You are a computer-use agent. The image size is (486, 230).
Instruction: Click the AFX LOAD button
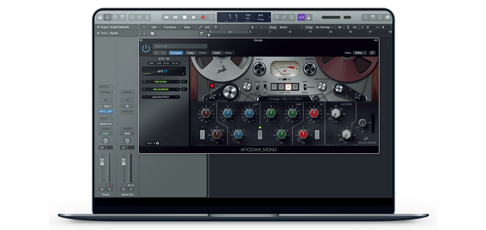tap(159, 63)
